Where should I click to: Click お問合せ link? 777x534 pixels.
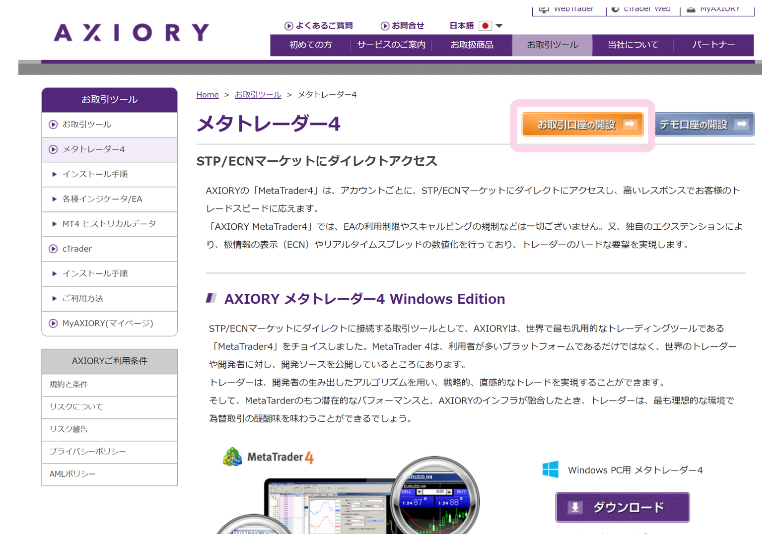[x=408, y=26]
